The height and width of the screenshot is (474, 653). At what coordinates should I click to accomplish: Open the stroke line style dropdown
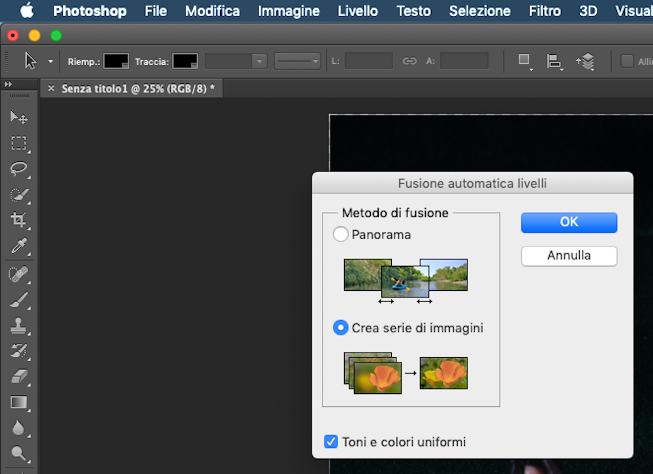pos(297,61)
